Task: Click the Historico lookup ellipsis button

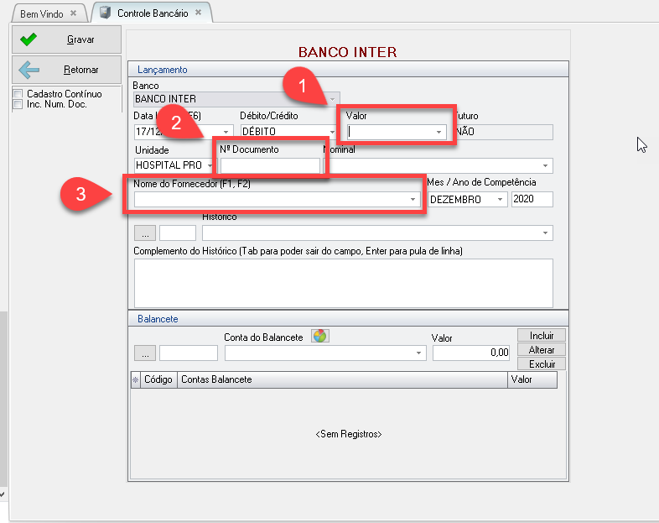Action: pos(144,233)
